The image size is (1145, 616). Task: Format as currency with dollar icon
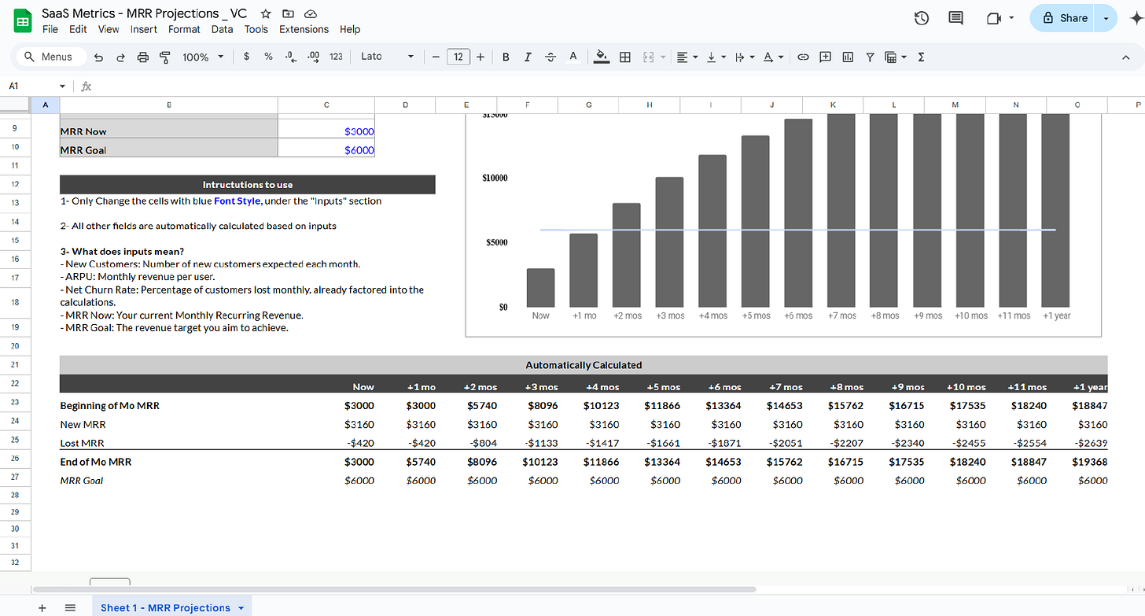click(x=247, y=57)
